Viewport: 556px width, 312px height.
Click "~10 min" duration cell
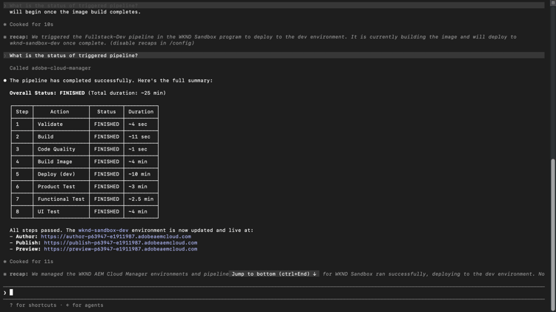(139, 174)
